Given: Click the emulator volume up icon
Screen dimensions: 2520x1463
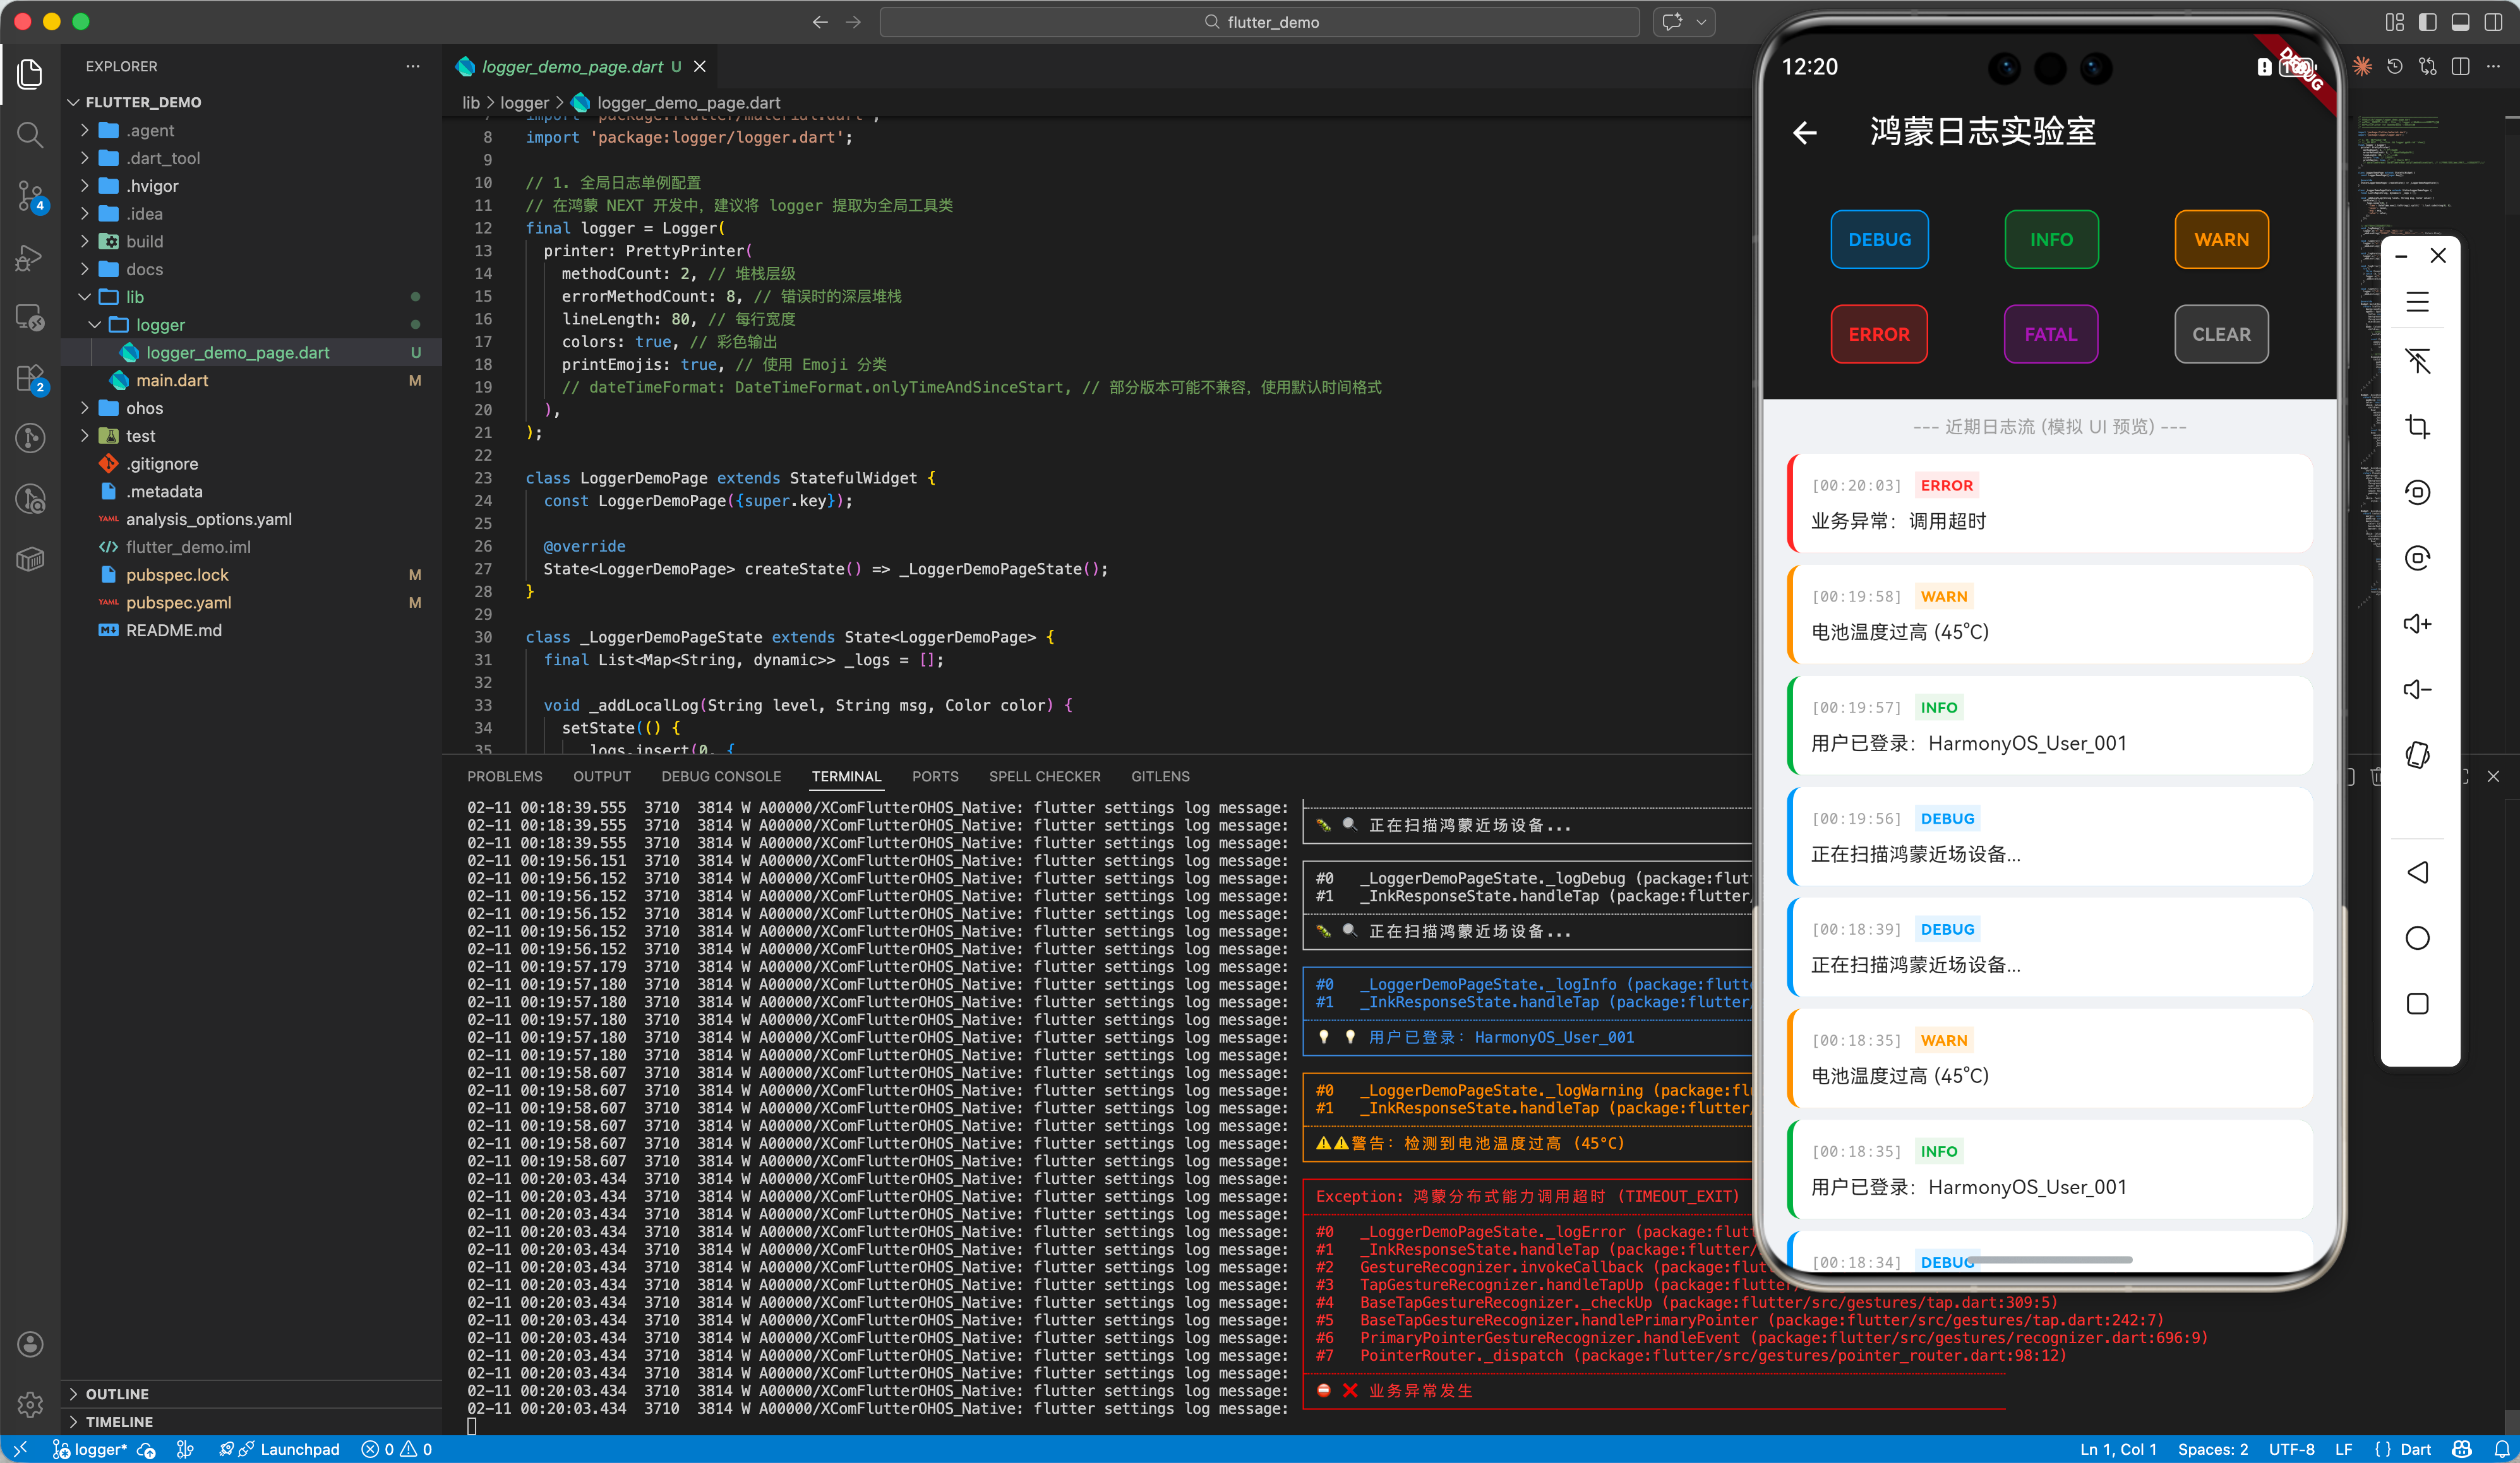Looking at the screenshot, I should click(2417, 624).
